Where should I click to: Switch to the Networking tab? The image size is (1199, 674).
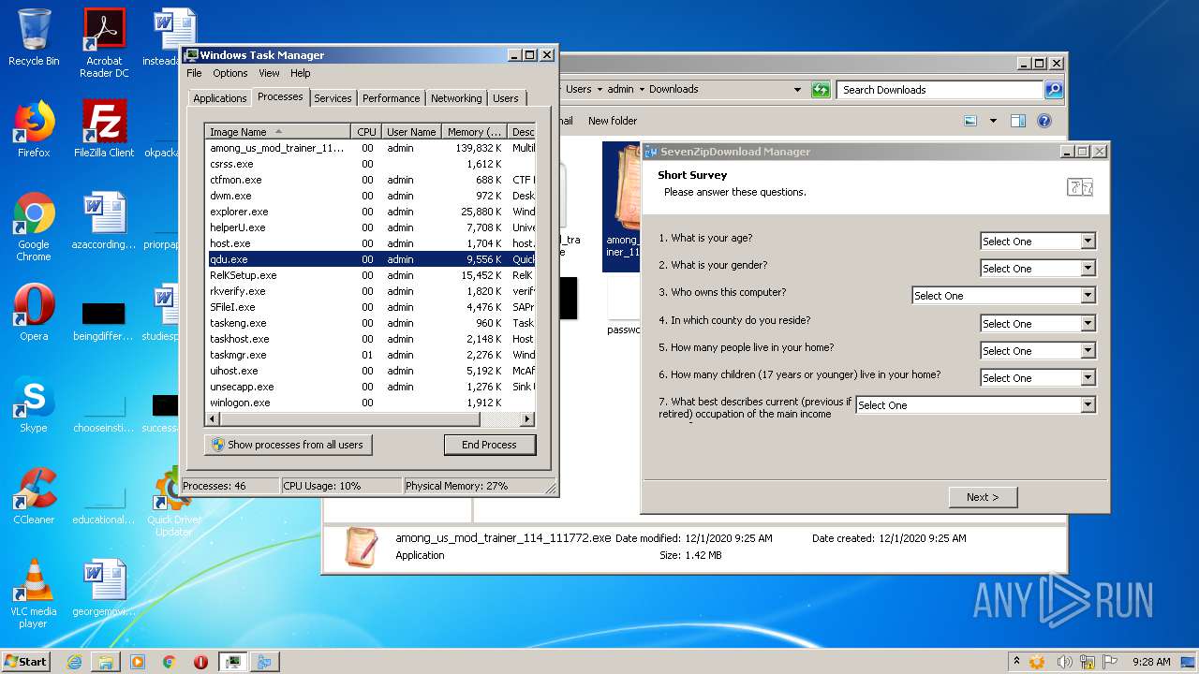[456, 98]
